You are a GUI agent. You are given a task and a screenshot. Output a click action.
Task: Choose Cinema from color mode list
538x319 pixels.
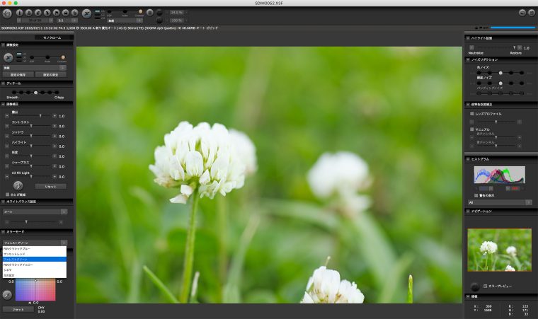point(34,270)
